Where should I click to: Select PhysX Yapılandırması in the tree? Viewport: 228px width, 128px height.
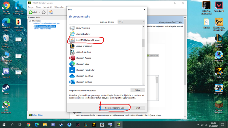point(43,29)
